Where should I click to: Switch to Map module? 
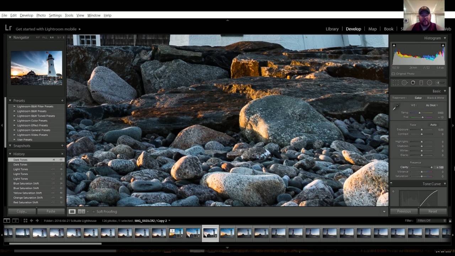[373, 29]
